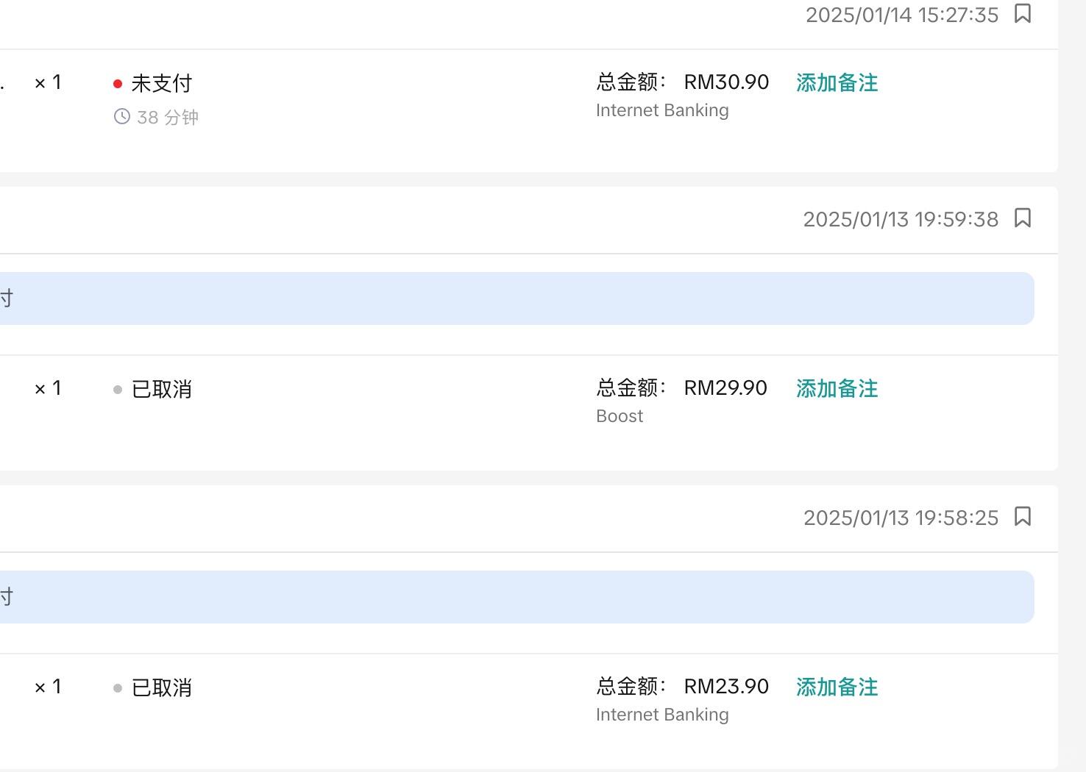This screenshot has height=772, width=1086.
Task: Select the 已取消 label on the Boost order
Action: [162, 389]
